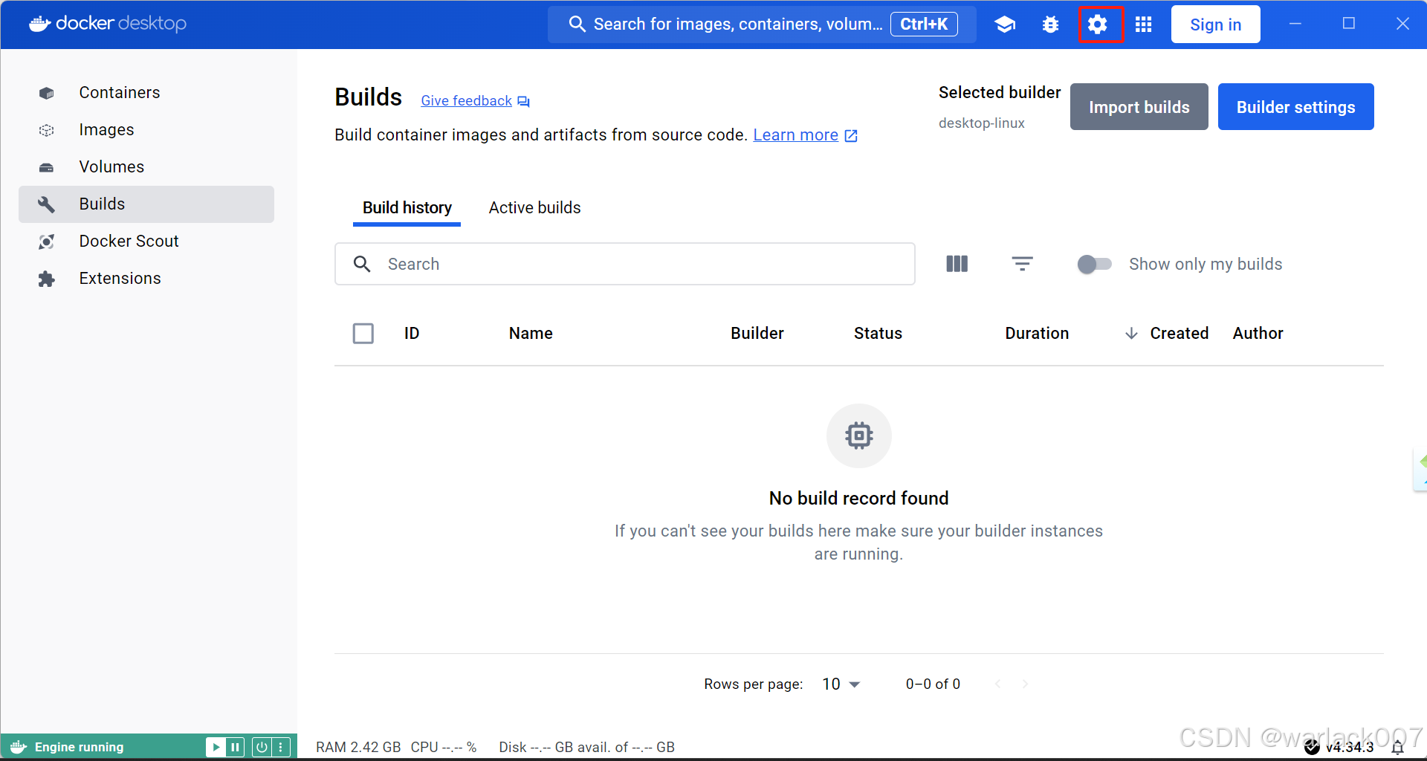Sort by the Created column header

(x=1179, y=334)
